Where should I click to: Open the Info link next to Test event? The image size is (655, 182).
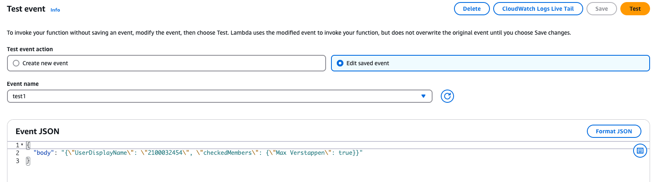tap(55, 10)
